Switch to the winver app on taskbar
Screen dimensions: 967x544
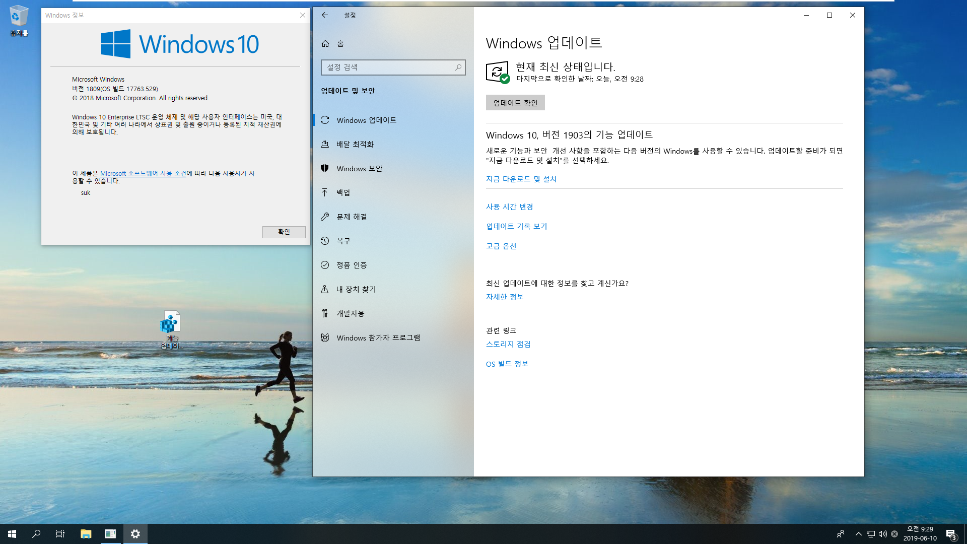[x=110, y=534]
